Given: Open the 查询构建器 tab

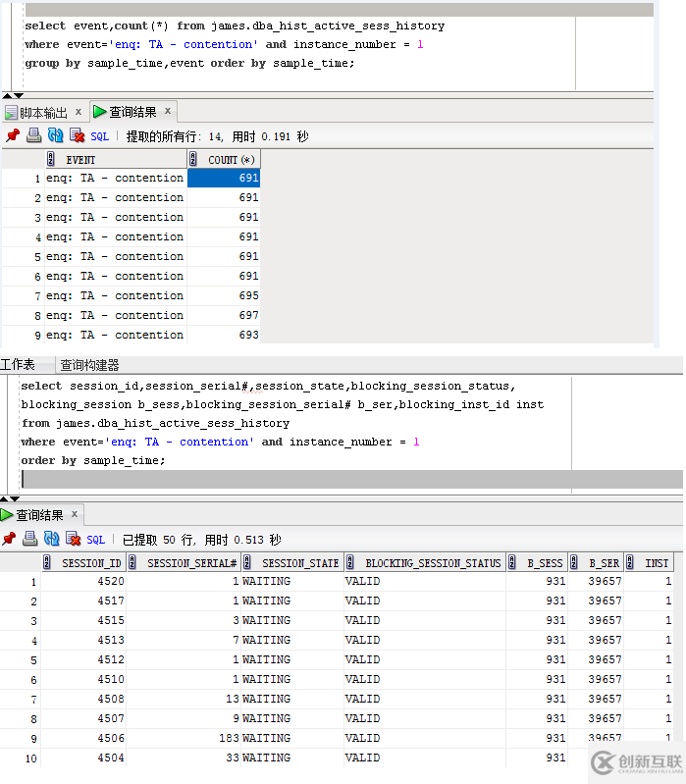Looking at the screenshot, I should (89, 364).
